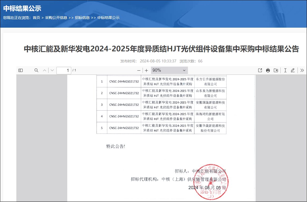Click the zoom in plus button
This screenshot has height=202, width=307.
(146, 70)
